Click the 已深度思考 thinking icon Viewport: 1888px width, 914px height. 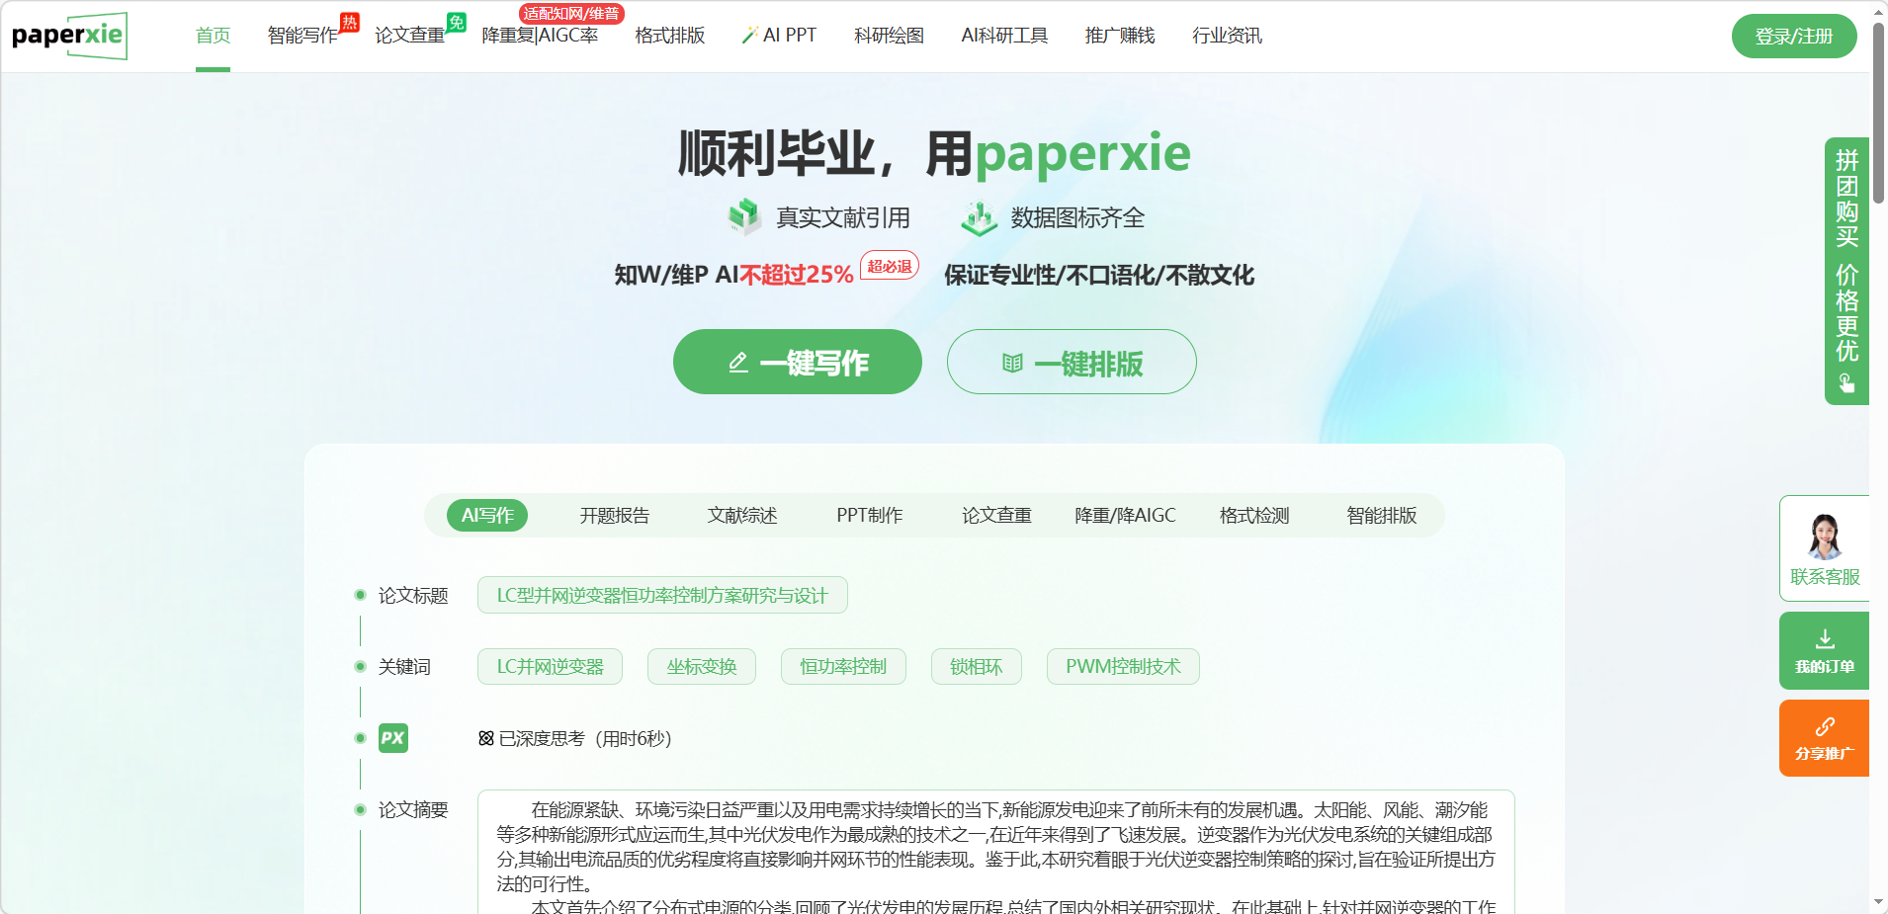(x=486, y=738)
